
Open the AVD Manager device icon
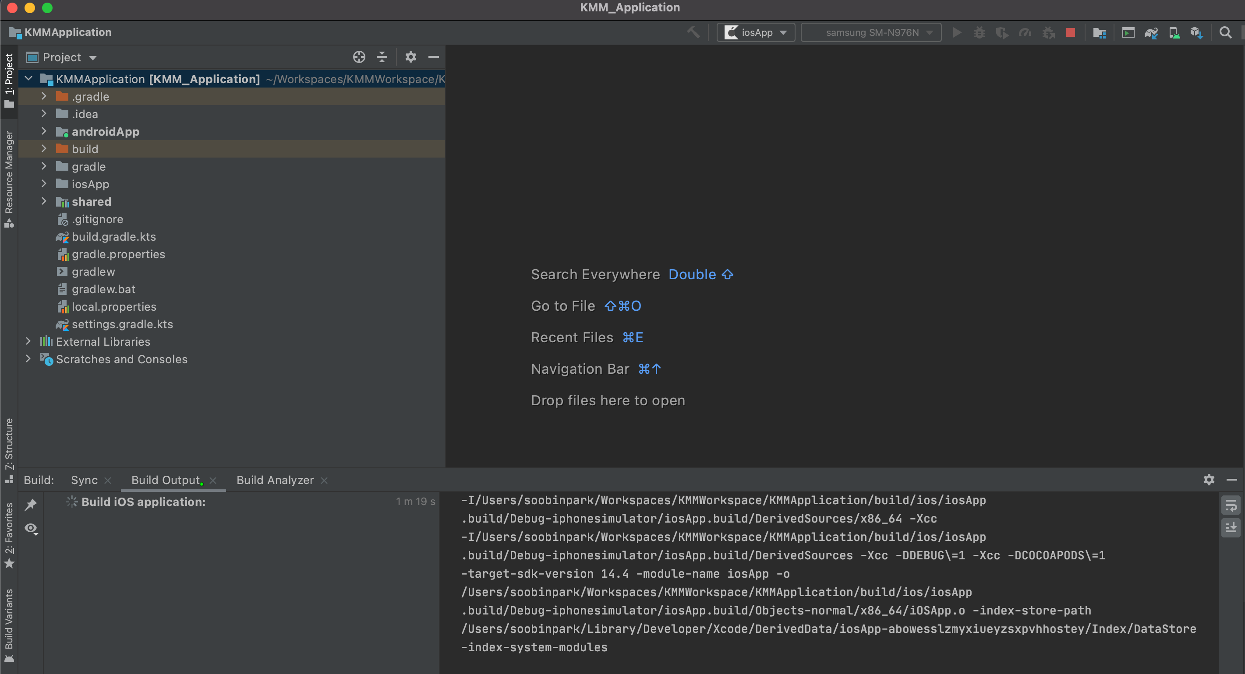(1174, 32)
